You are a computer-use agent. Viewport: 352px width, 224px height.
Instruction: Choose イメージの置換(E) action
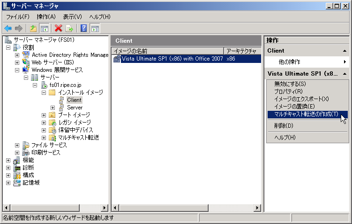pyautogui.click(x=307, y=107)
